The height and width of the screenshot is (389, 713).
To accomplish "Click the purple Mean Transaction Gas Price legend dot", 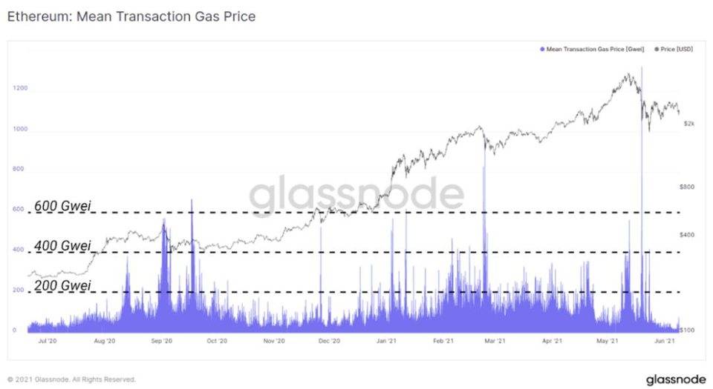I will 543,49.
